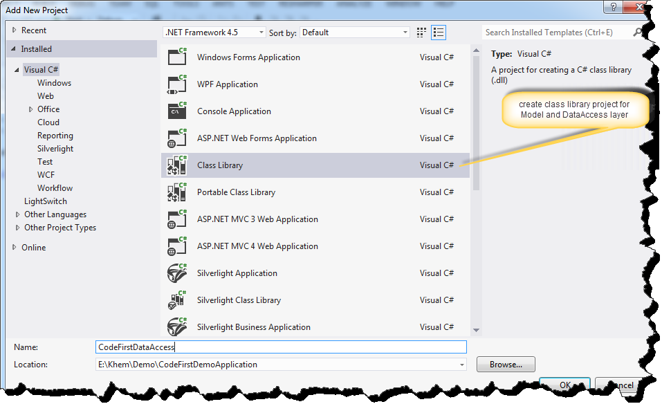Select the Windows category
The image size is (671, 413).
tap(55, 83)
